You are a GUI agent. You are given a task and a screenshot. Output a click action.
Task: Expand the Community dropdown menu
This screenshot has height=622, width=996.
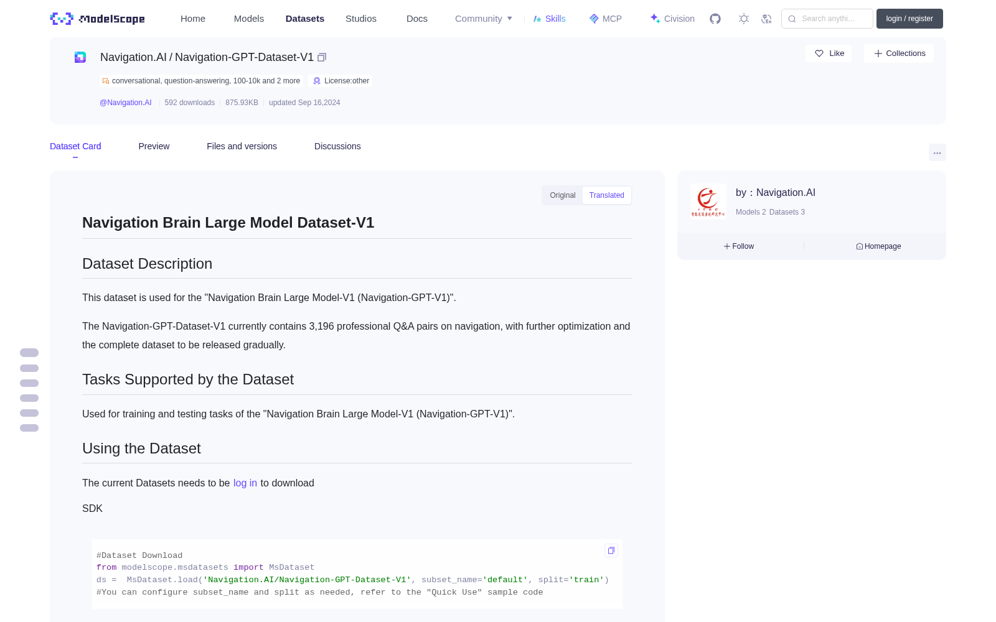pyautogui.click(x=484, y=19)
